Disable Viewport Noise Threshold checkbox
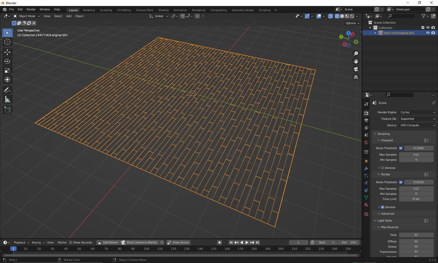 point(401,148)
